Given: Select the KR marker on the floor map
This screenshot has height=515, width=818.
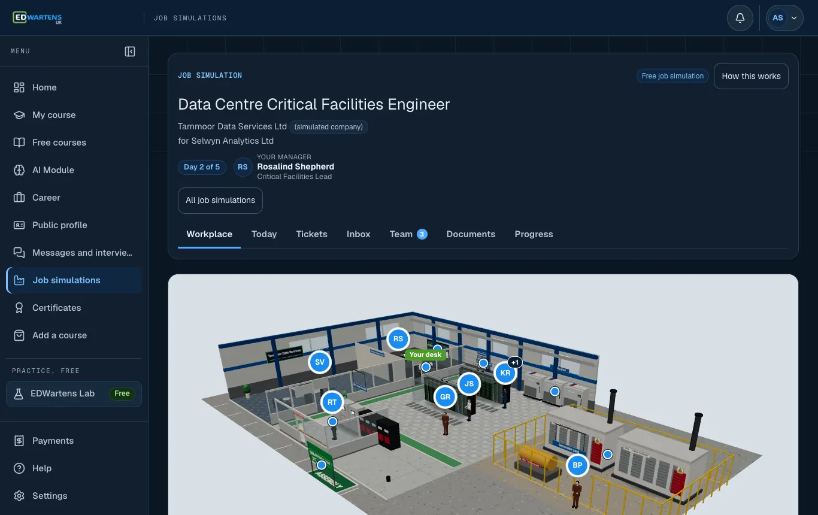Looking at the screenshot, I should 505,372.
